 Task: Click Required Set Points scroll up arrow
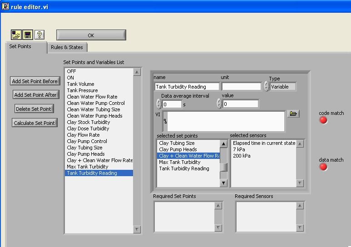(x=218, y=206)
